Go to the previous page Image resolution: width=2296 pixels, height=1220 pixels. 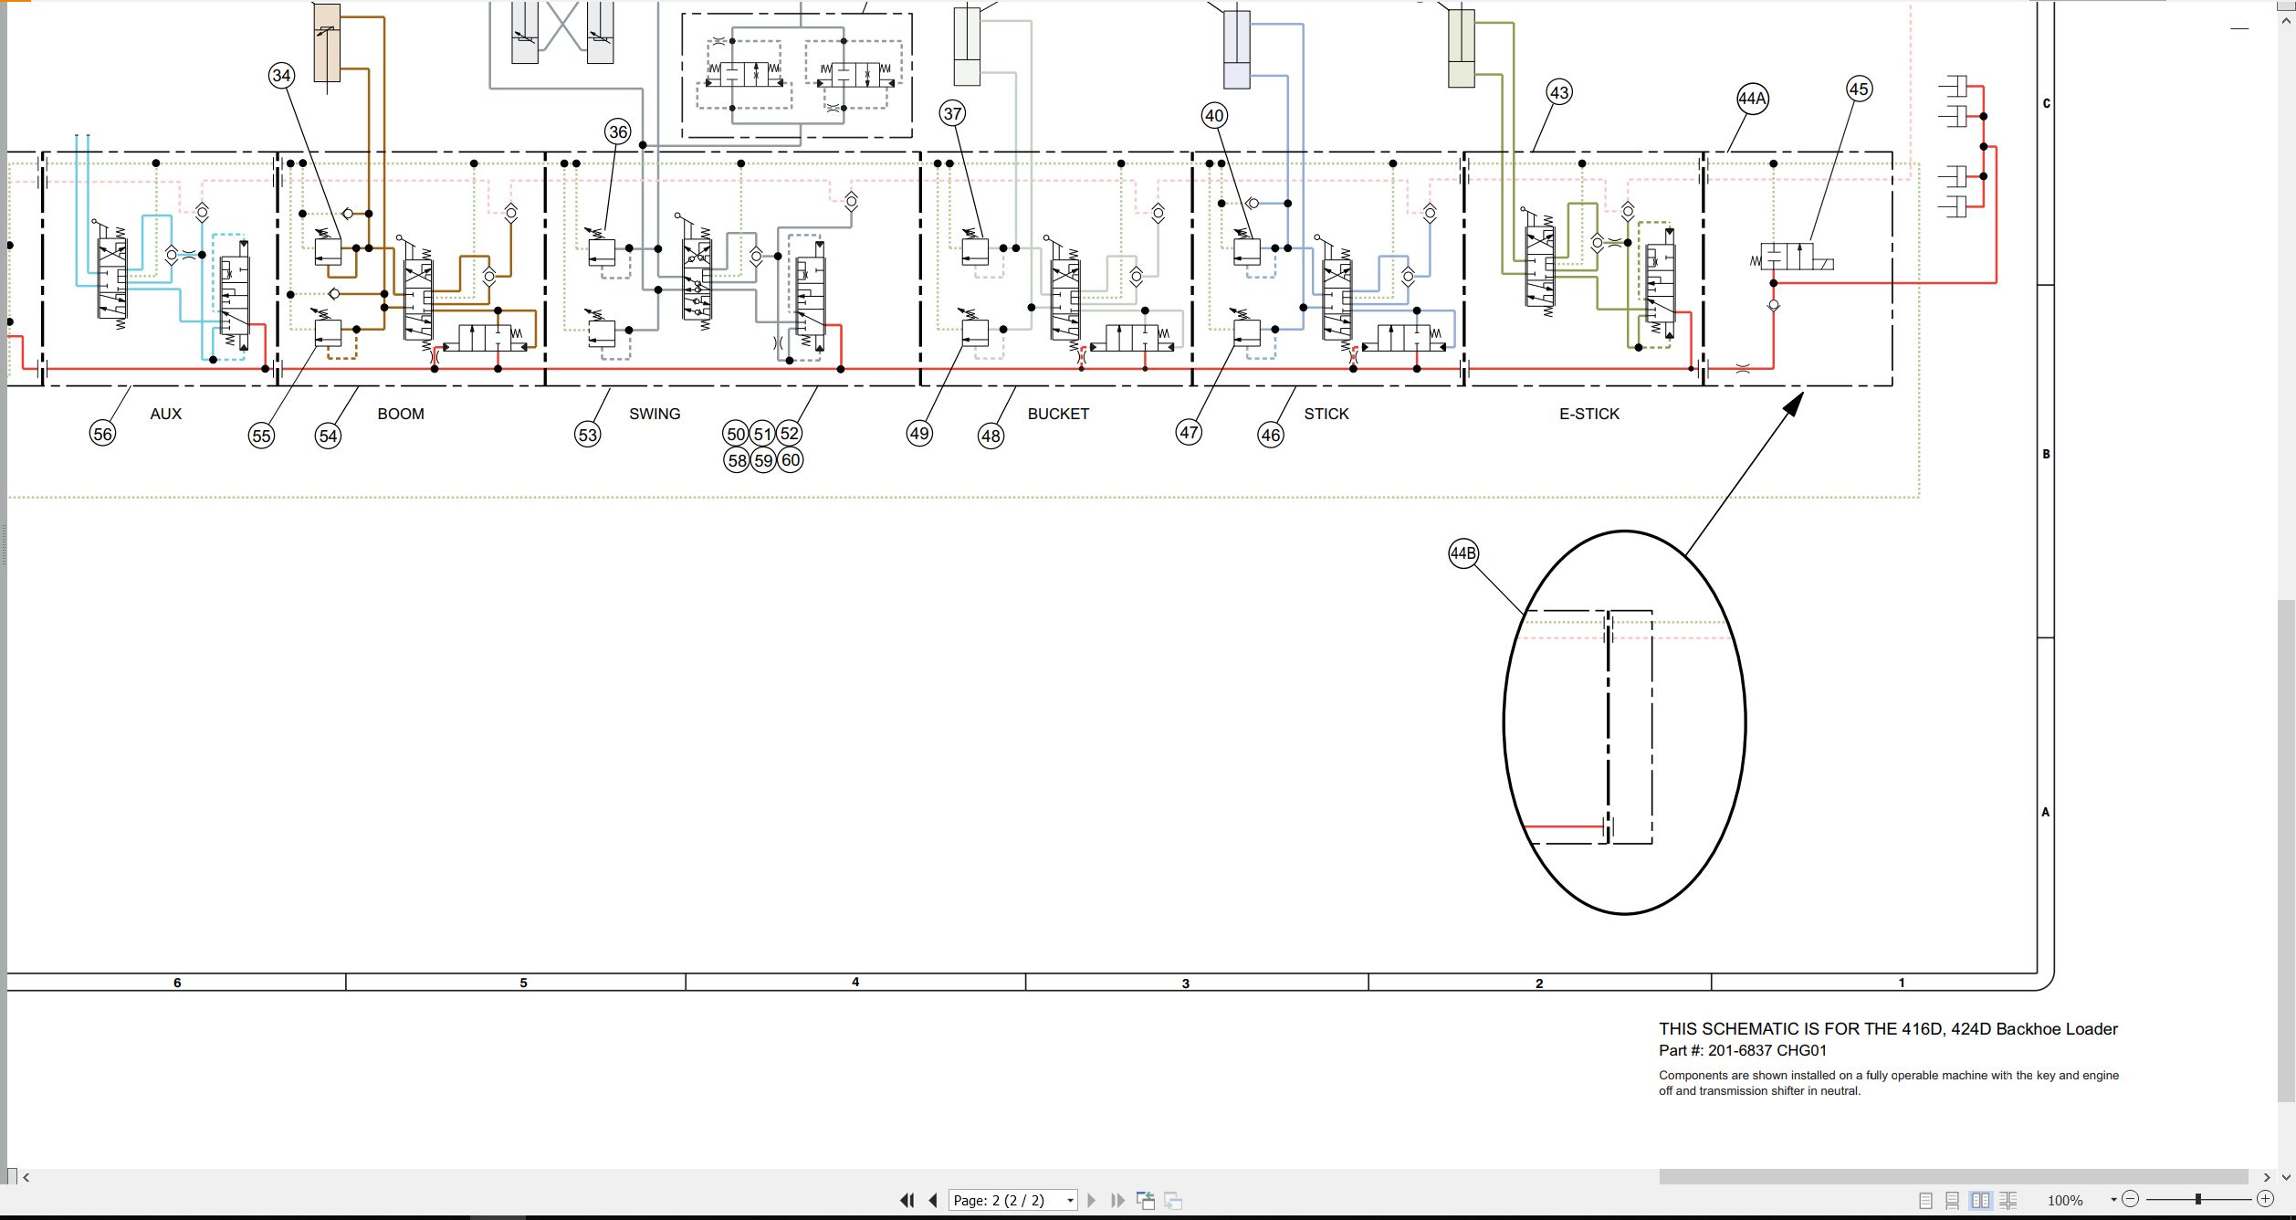point(932,1200)
